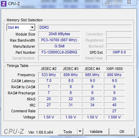Screen dimensions: 139x138
Task: Click the tRC value 31
Action: coord(71,105)
